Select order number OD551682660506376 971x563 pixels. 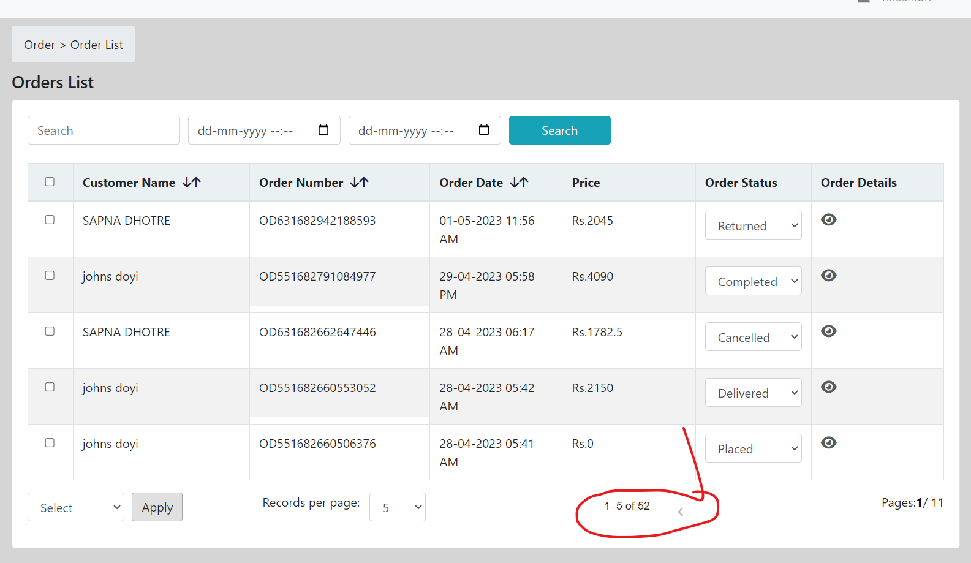coord(317,444)
